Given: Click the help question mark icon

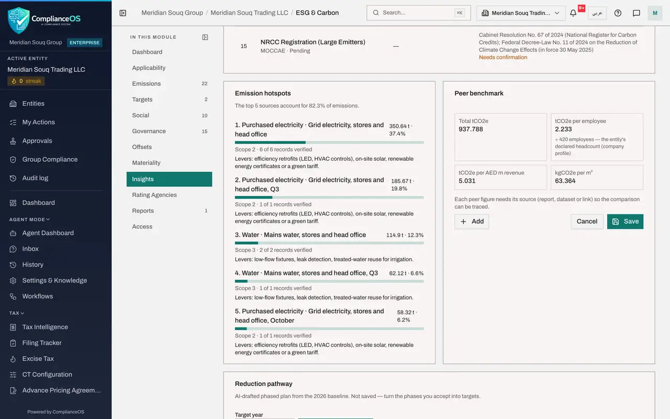Looking at the screenshot, I should (x=618, y=13).
